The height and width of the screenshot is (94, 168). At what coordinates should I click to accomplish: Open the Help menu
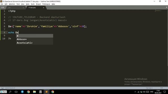(53, 4)
